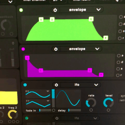
Task: Click the 's' circle beside the magenta envelope
Action: [x=118, y=69]
